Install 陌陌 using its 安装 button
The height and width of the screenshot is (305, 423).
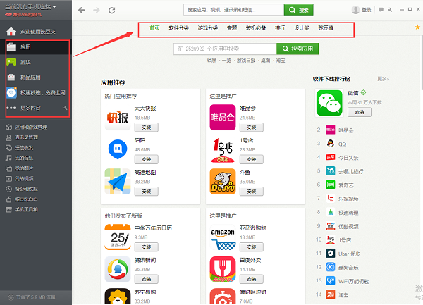(x=145, y=159)
